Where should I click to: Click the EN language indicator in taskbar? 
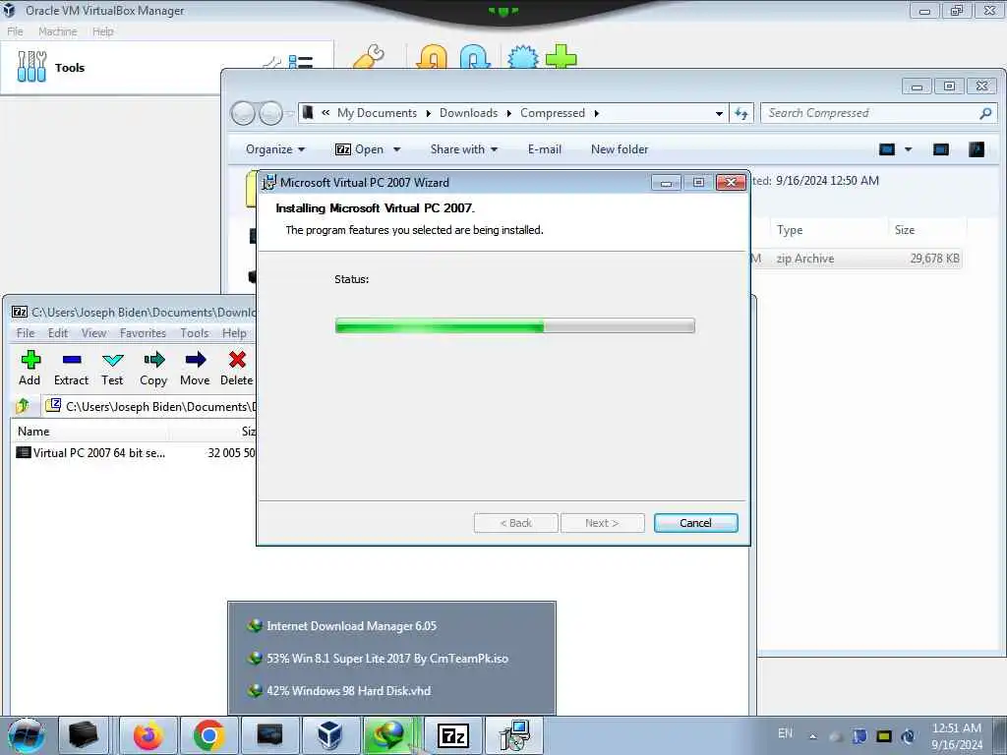click(x=785, y=733)
